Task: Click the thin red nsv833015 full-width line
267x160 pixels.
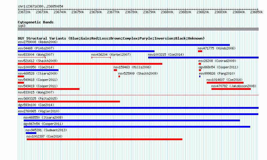Action: click(x=138, y=95)
